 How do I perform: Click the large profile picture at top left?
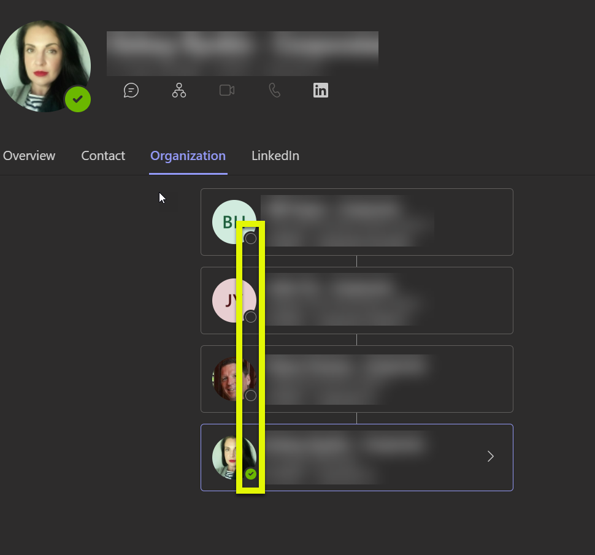(45, 66)
